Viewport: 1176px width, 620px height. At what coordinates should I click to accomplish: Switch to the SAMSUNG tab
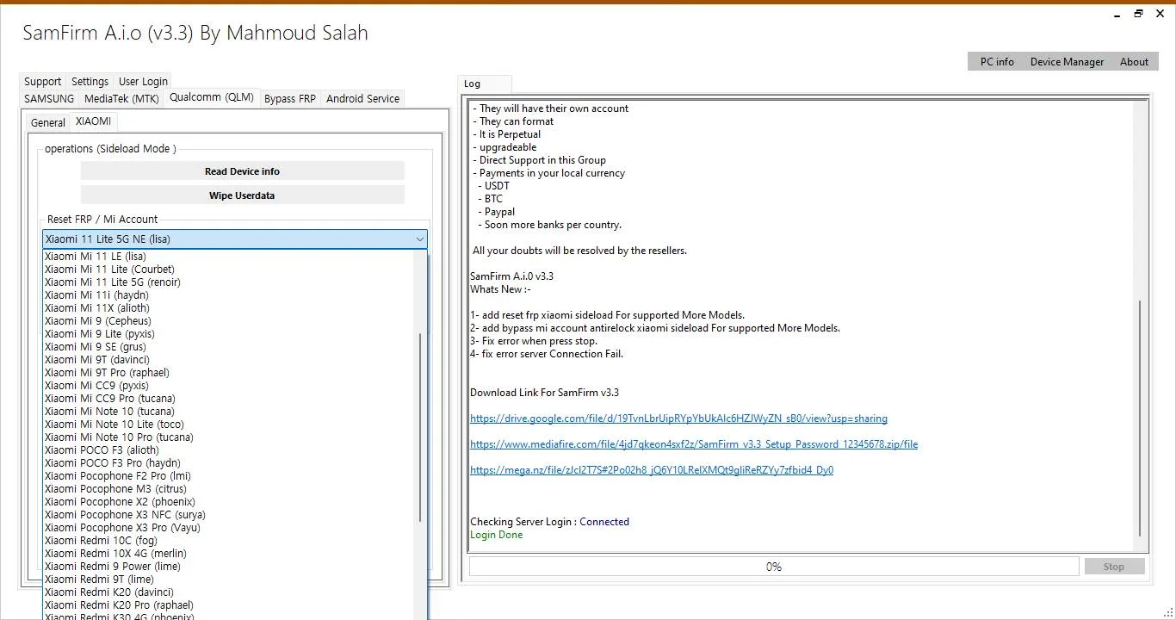[49, 99]
